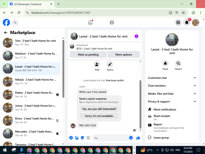Bookmark this page with the star icon

tap(183, 13)
